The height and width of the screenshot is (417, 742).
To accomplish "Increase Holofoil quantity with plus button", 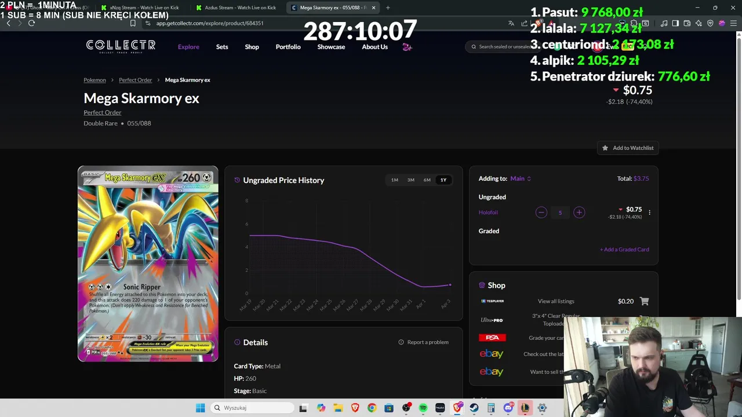I will point(579,213).
